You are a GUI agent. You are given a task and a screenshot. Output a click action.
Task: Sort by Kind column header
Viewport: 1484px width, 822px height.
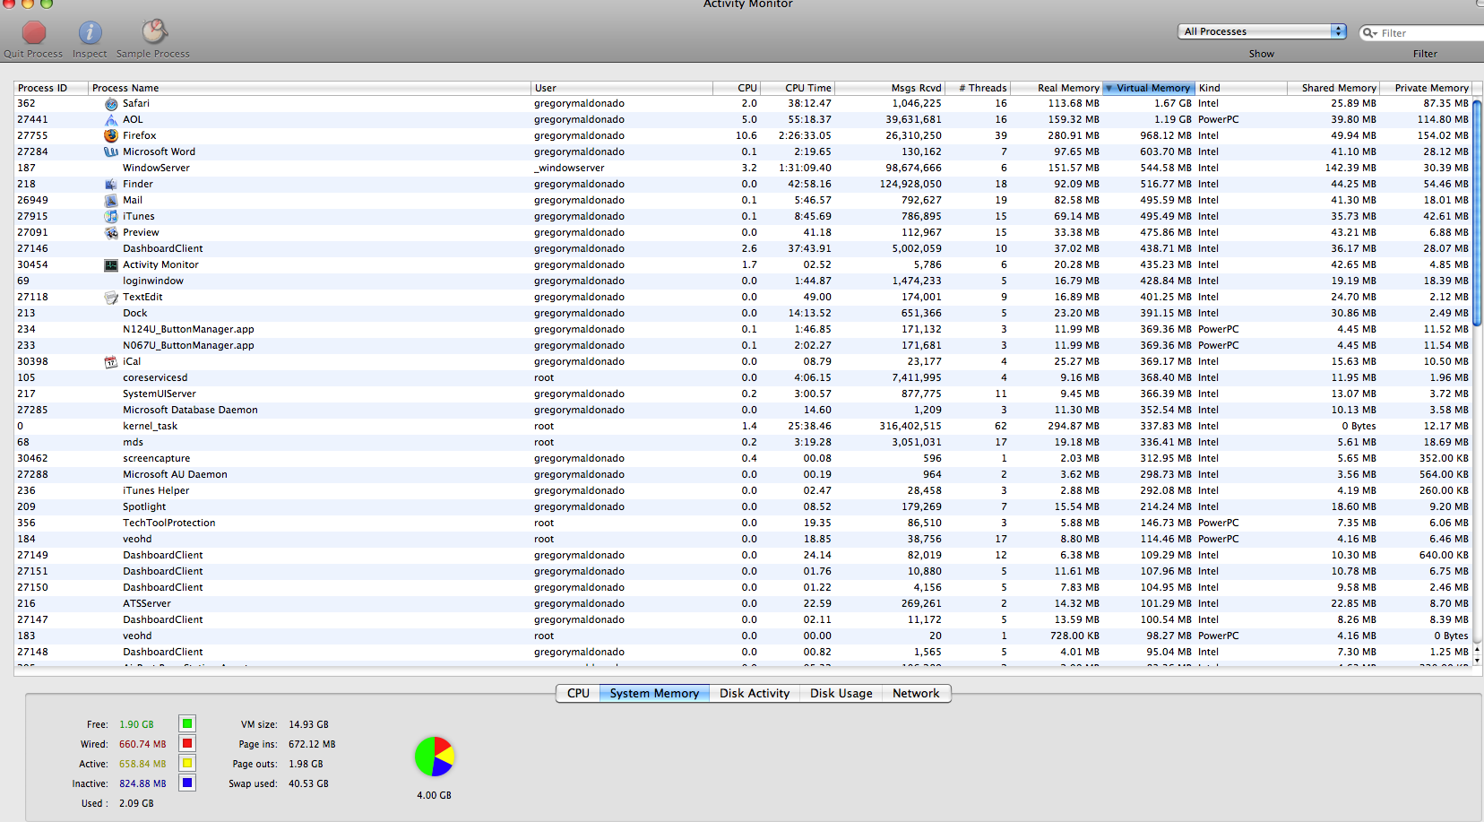click(x=1241, y=88)
